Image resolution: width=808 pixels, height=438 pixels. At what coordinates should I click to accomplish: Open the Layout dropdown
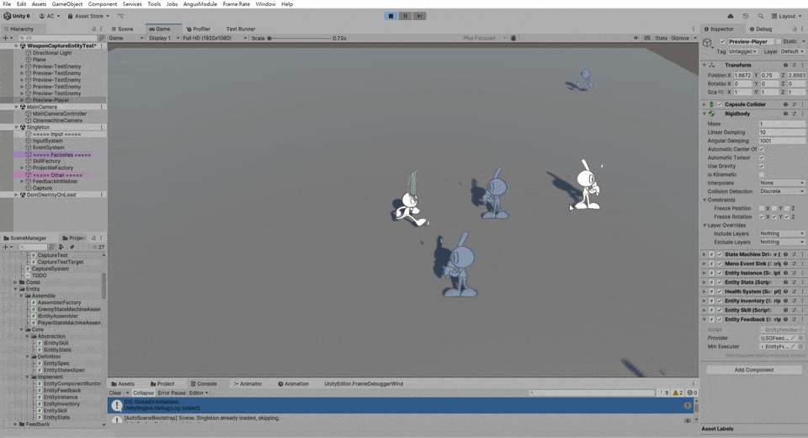click(x=787, y=16)
